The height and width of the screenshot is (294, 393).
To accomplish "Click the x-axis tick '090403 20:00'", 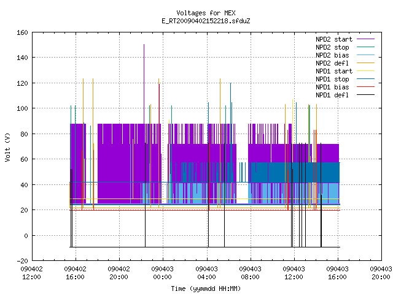I will [x=381, y=273].
